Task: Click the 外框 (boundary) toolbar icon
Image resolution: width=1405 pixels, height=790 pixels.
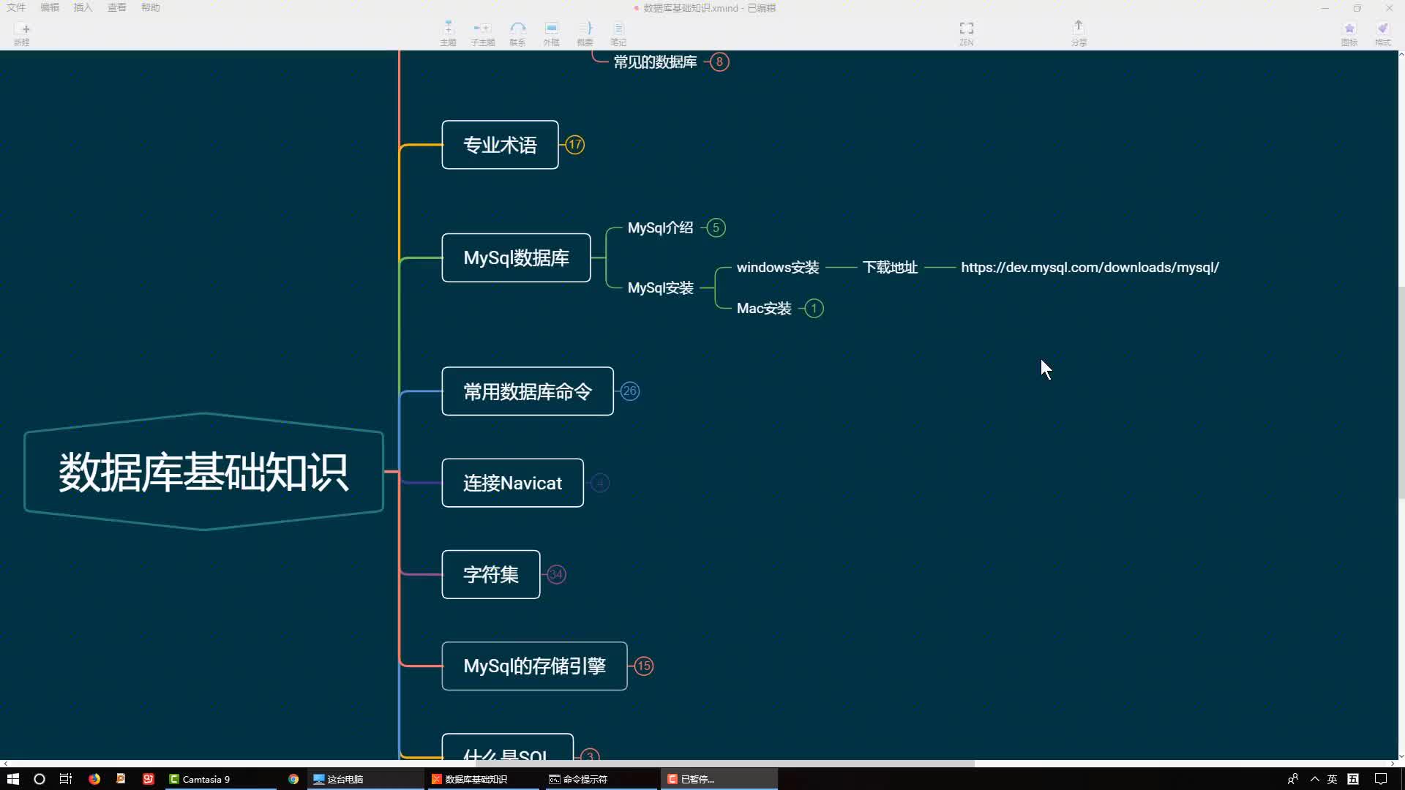Action: point(551,34)
